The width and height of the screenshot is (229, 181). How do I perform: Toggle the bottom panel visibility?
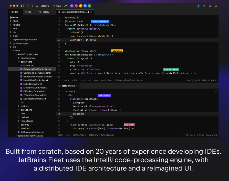click(27, 6)
